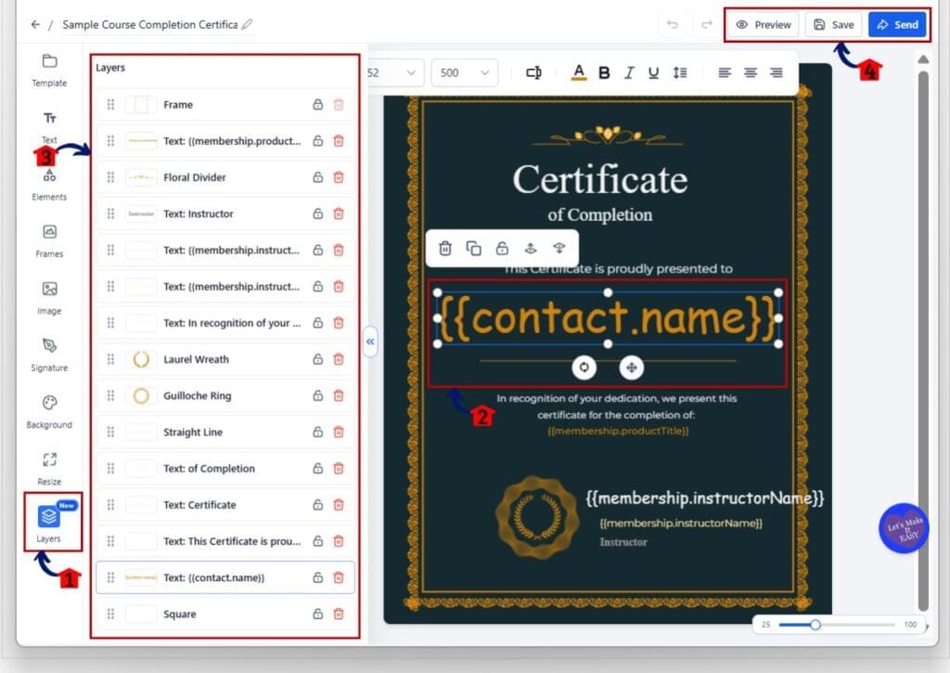This screenshot has width=950, height=673.
Task: Select the Guilloche Ring layer
Action: (225, 395)
